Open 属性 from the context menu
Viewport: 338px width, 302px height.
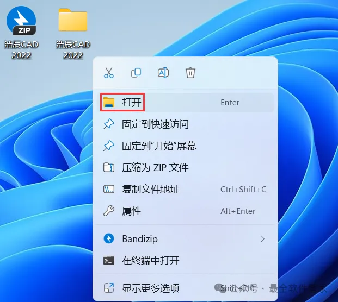point(186,211)
